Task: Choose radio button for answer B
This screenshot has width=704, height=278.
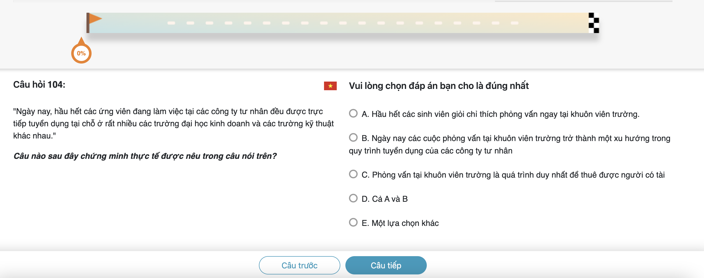Action: coord(353,137)
